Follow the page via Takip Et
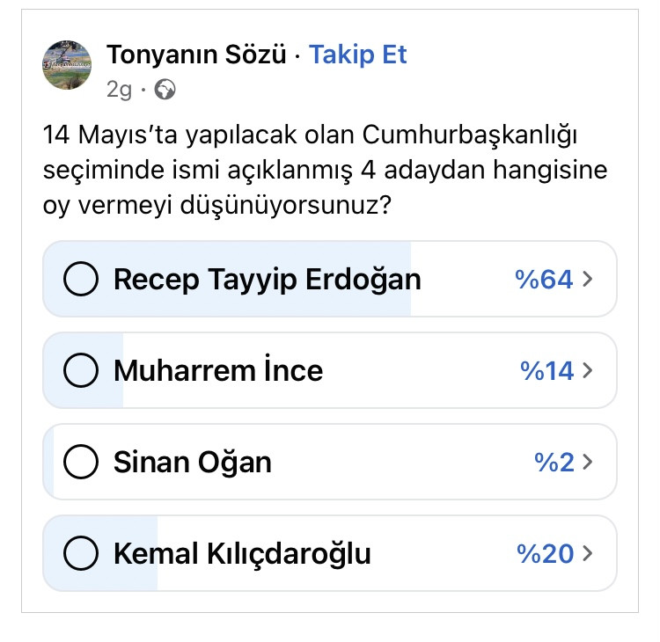 358,55
